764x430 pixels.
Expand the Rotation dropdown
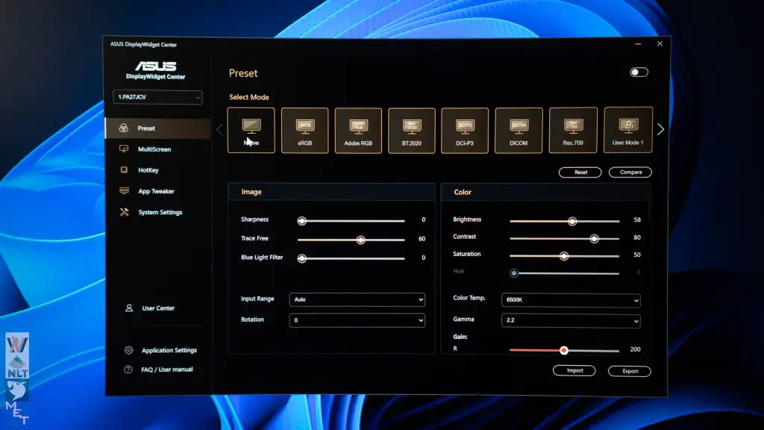(357, 320)
